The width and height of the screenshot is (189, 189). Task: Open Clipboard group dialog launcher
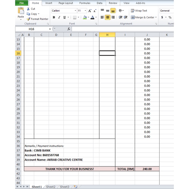pos(48,24)
